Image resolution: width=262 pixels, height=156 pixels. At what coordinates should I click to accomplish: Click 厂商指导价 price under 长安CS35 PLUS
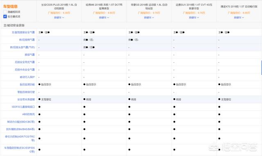(x=59, y=13)
